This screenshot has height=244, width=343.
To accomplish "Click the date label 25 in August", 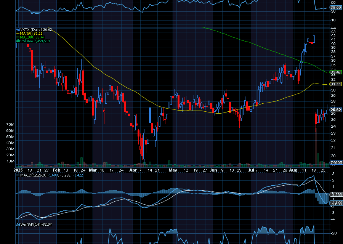I will [323, 170].
